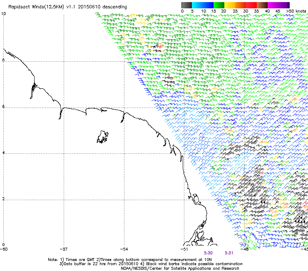
Task: Click longitude axis label '-54'
Action: pos(124,249)
